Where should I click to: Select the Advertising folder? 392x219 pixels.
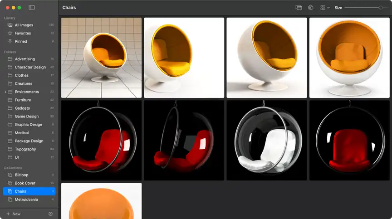pos(29,59)
